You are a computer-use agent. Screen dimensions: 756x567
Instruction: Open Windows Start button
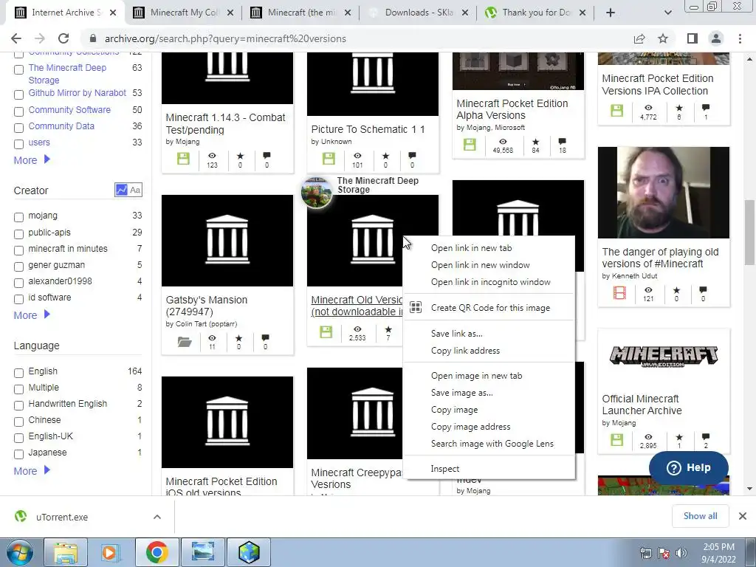pos(19,552)
